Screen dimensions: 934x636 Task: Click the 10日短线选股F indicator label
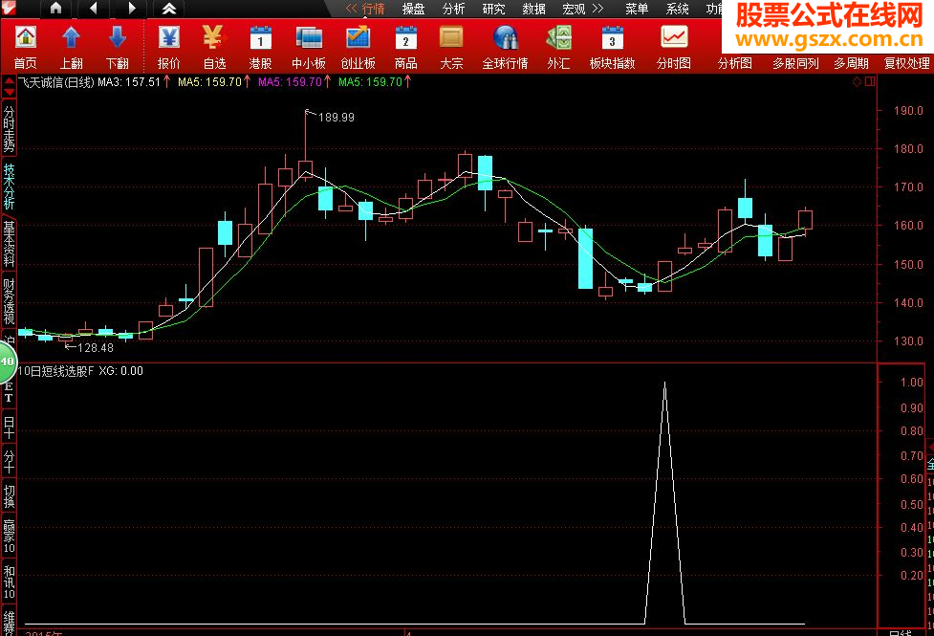(x=56, y=371)
